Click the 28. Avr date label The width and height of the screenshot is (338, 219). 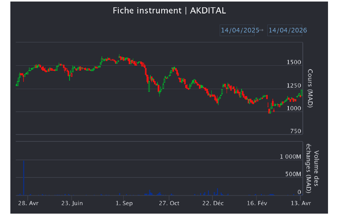pyautogui.click(x=28, y=203)
